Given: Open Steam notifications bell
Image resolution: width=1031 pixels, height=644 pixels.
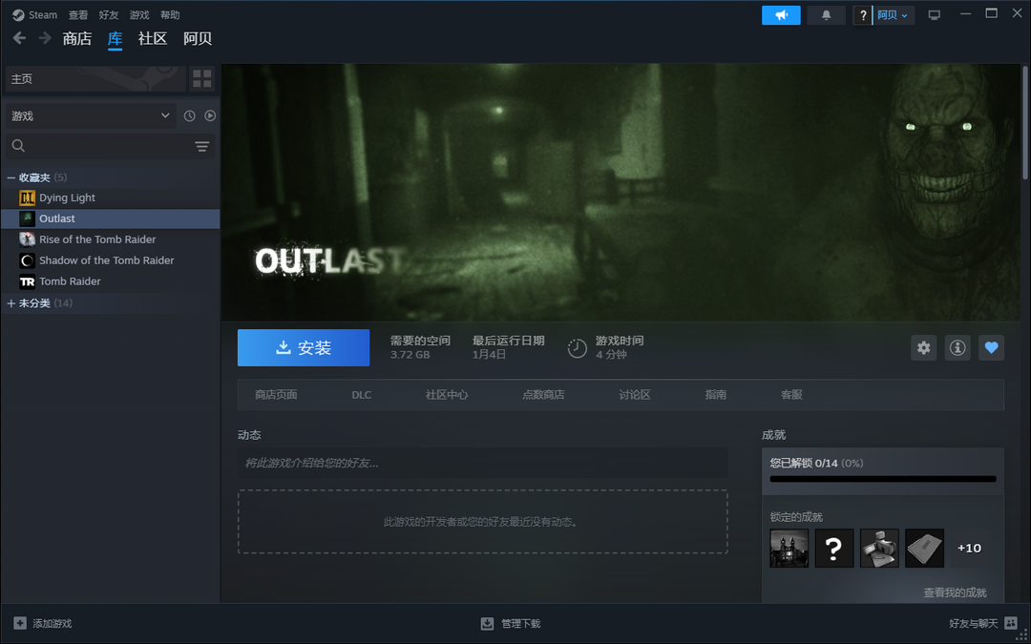Looking at the screenshot, I should click(x=826, y=14).
